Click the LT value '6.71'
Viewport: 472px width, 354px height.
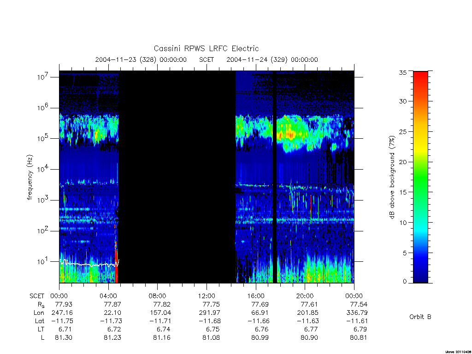click(65, 329)
